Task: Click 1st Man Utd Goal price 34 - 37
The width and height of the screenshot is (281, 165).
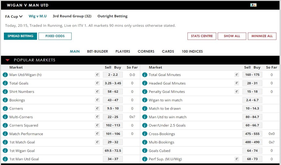Action: 113,159
